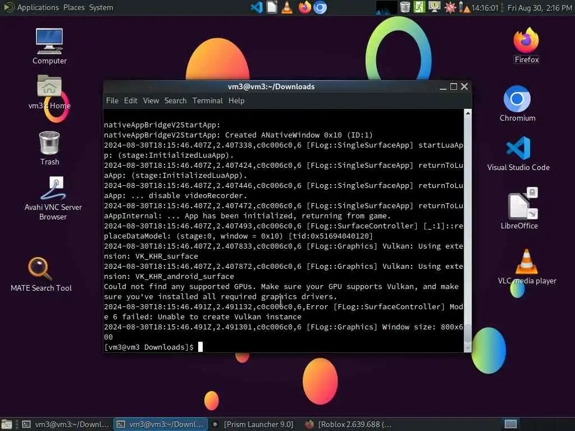Click the workspace switcher in bottom panel

pyautogui.click(x=510, y=424)
